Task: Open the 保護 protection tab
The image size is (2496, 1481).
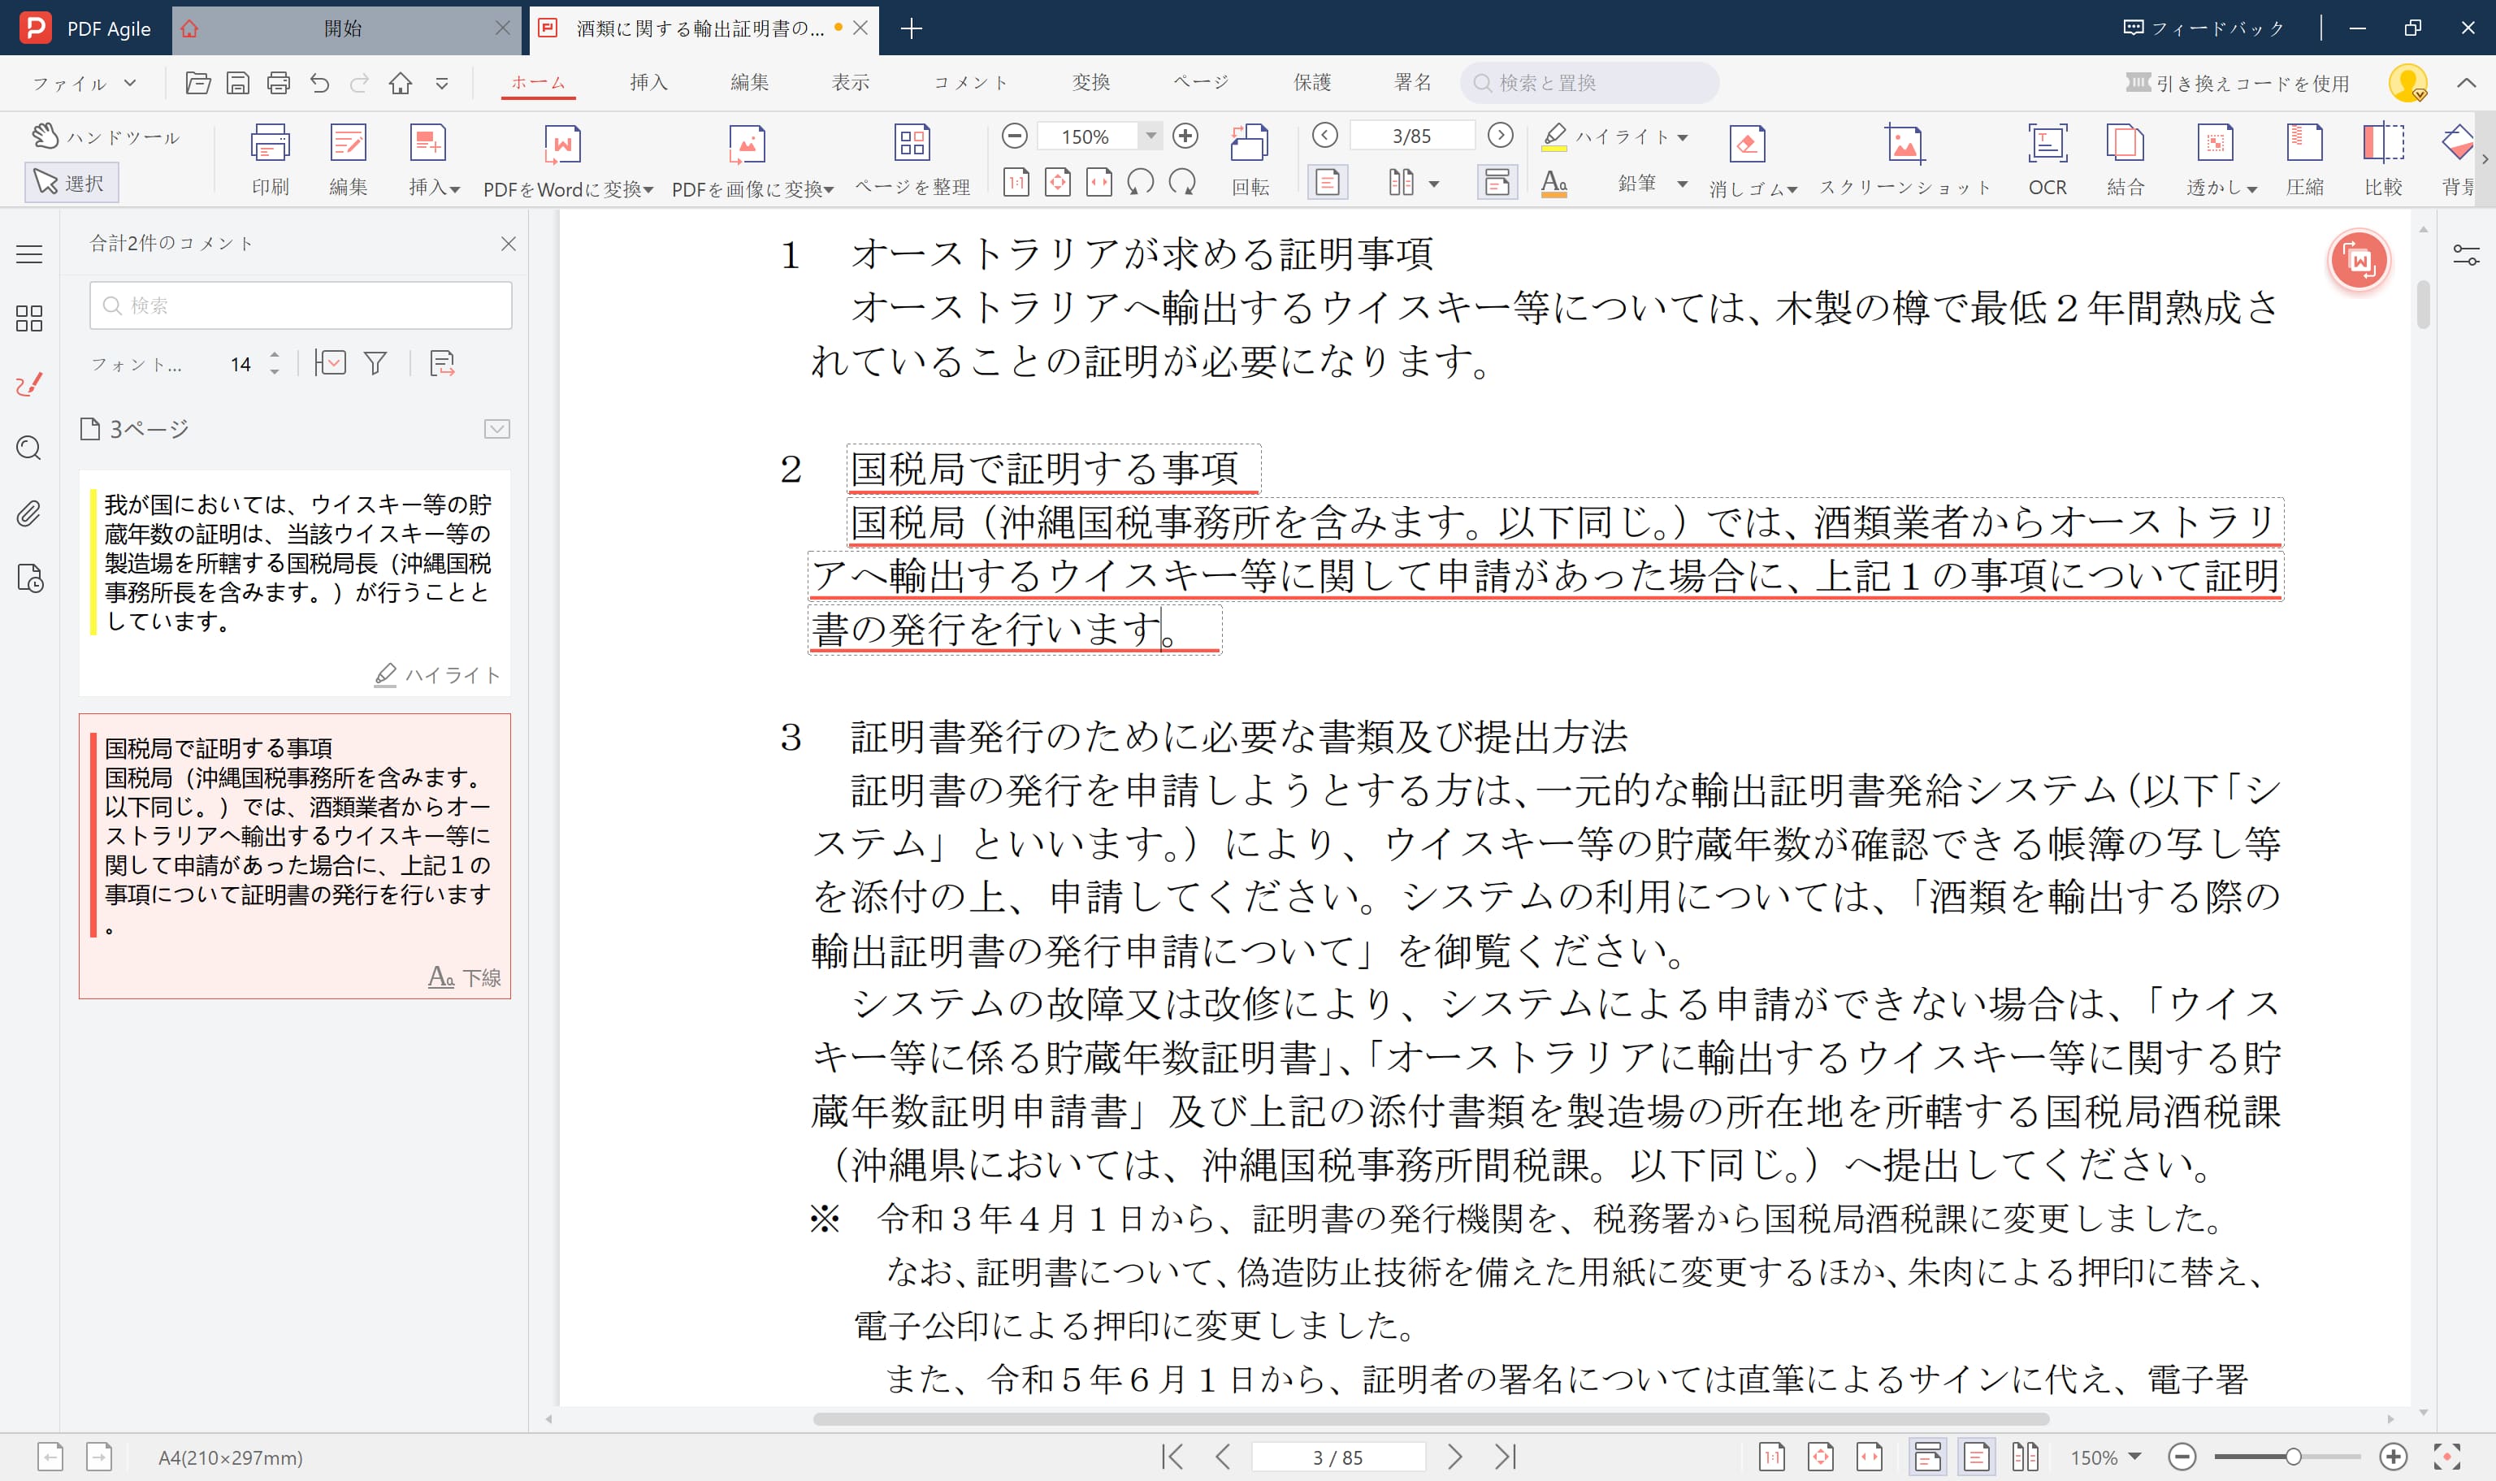Action: [x=1312, y=83]
